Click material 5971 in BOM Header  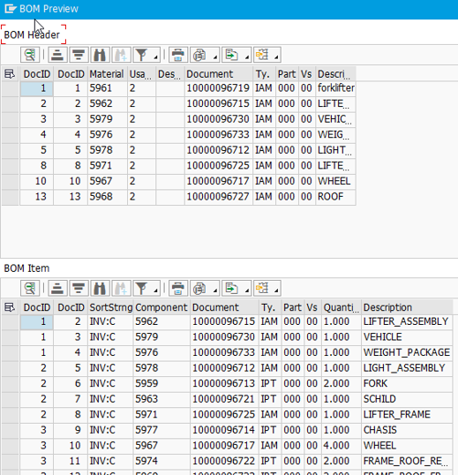(x=107, y=166)
